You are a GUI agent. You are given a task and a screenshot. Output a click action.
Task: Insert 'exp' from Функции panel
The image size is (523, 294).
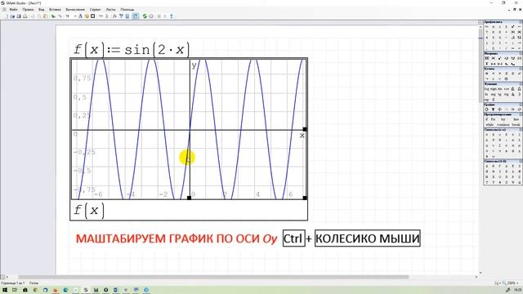(x=486, y=100)
